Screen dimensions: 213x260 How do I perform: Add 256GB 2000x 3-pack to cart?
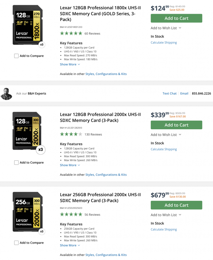click(176, 205)
